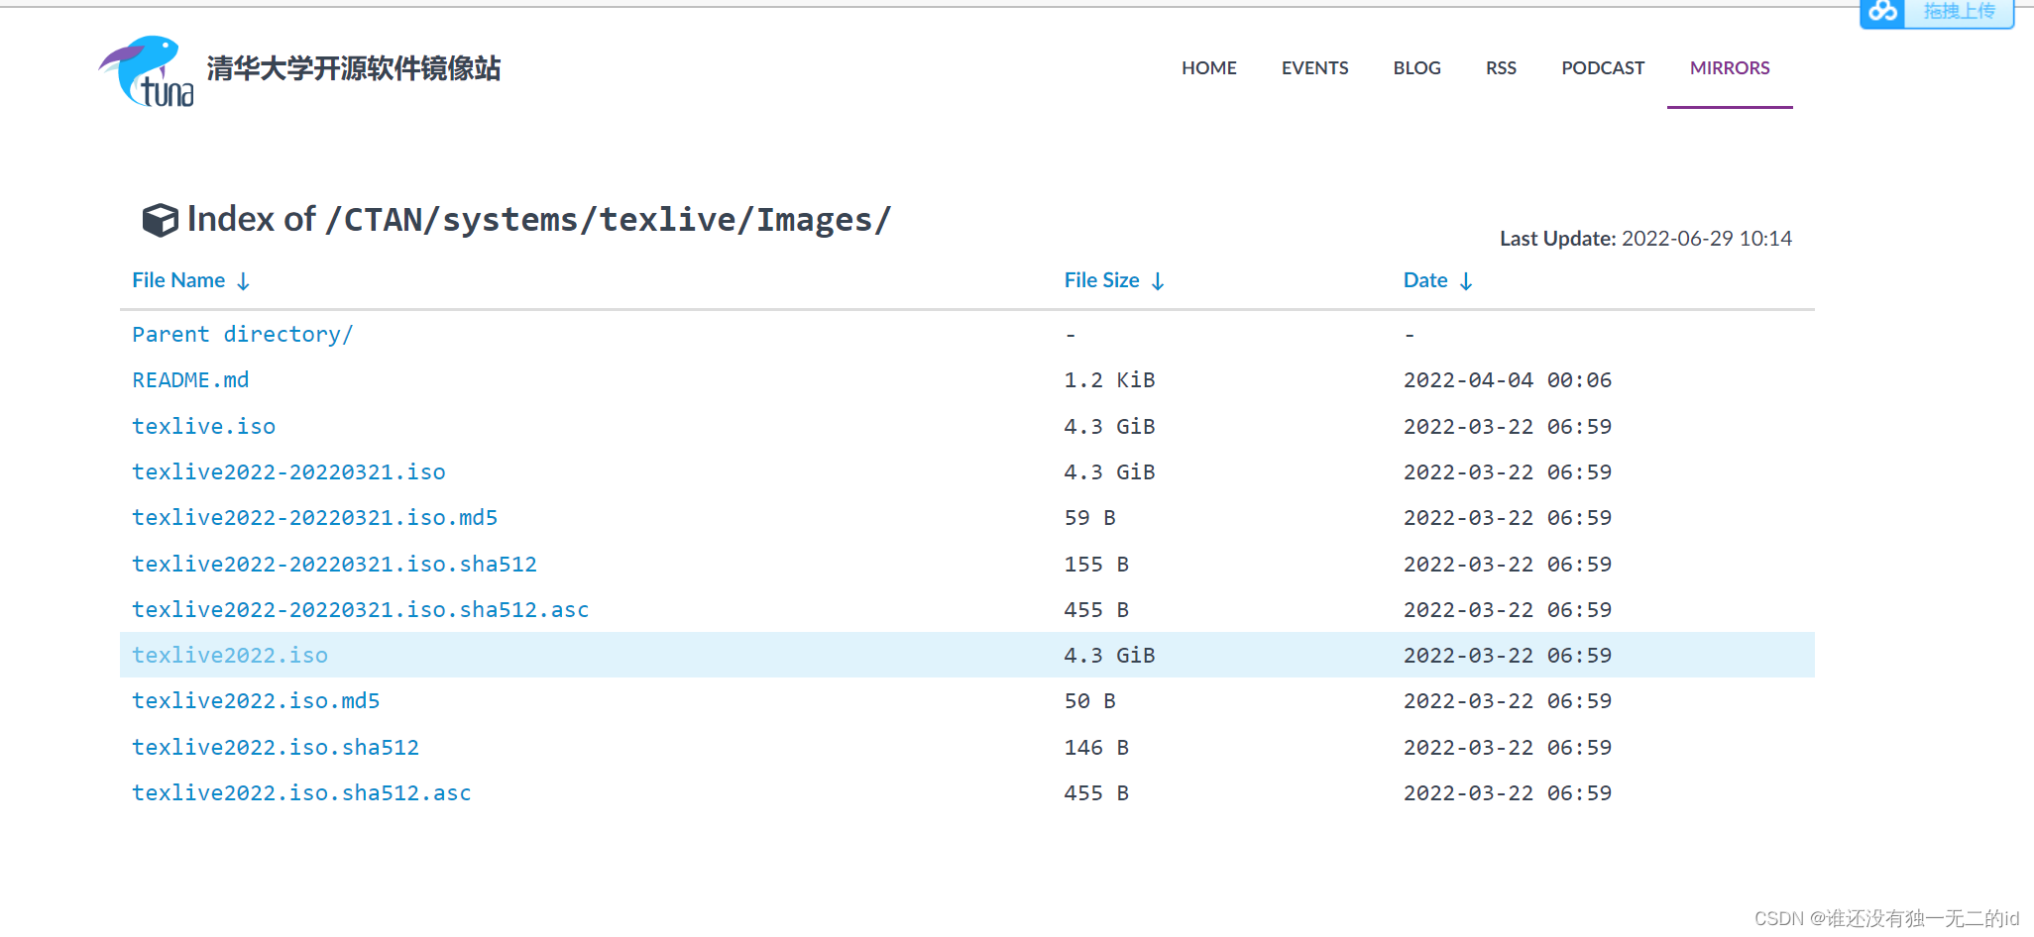Screen dimensions: 2034x937
Task: Open texlive2022-20220321.iso.md5
Action: pyautogui.click(x=314, y=518)
